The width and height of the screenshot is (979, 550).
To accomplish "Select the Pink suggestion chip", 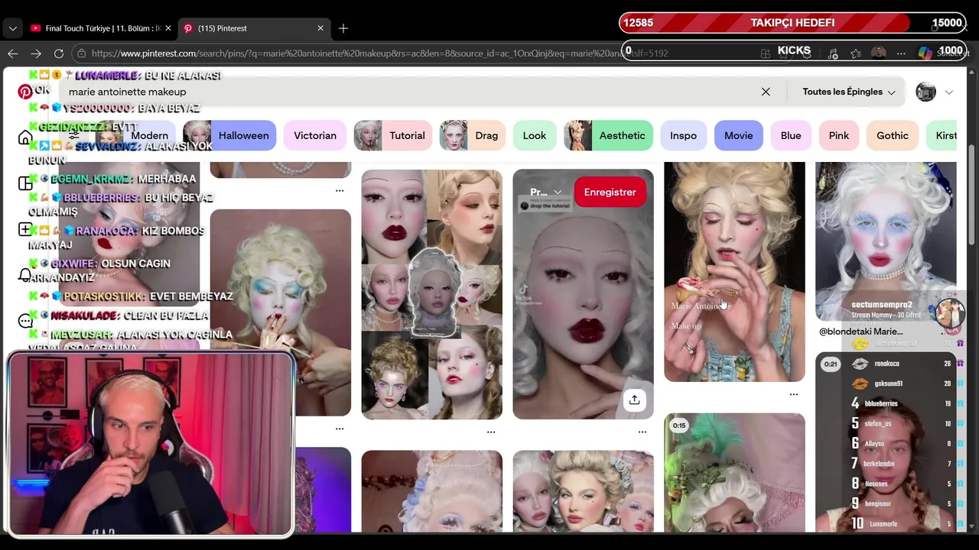I will click(839, 135).
